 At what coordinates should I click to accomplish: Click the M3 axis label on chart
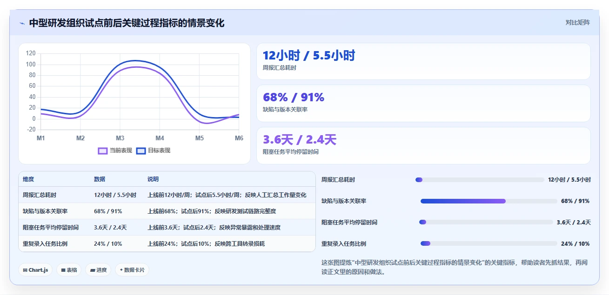[x=120, y=138]
